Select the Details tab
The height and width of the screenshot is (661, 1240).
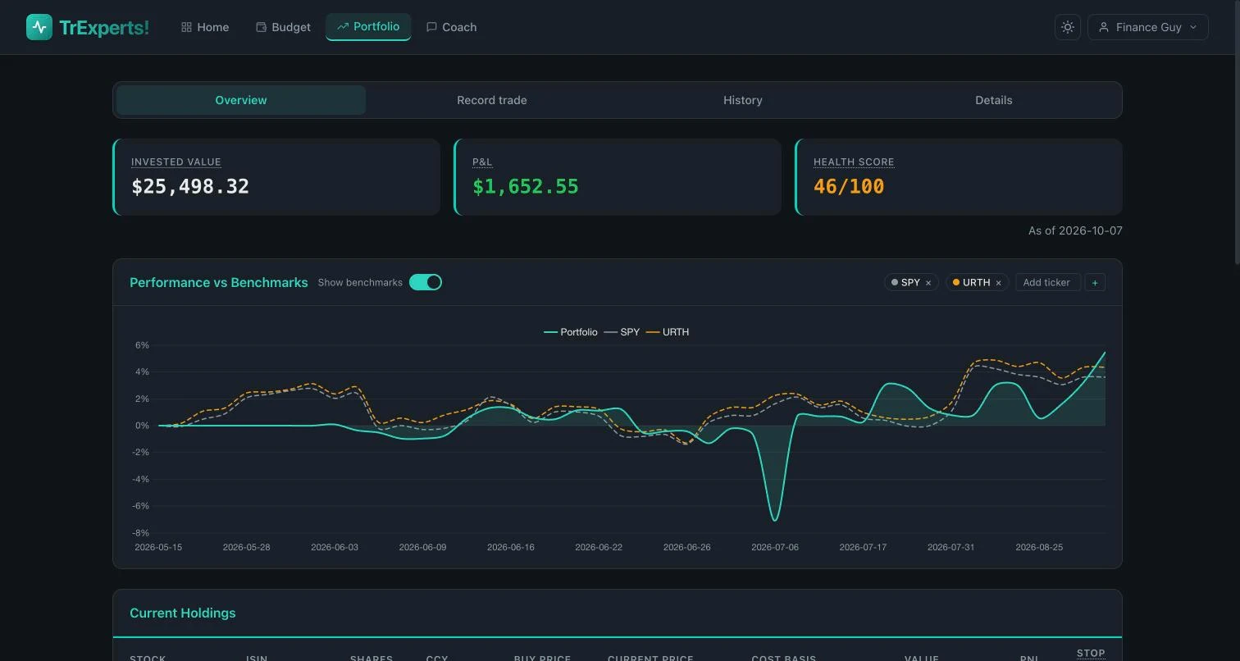(x=994, y=100)
